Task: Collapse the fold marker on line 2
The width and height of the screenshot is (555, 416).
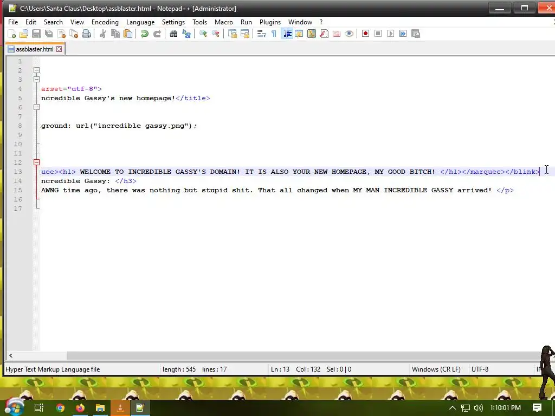Action: 36,70
